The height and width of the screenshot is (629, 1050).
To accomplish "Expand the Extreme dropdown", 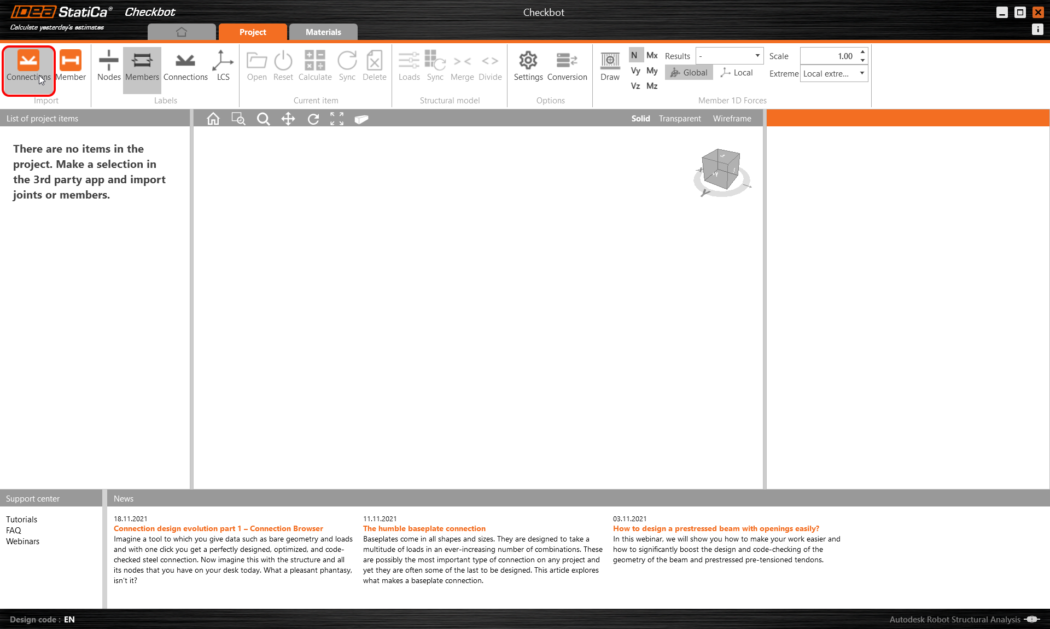I will point(861,73).
